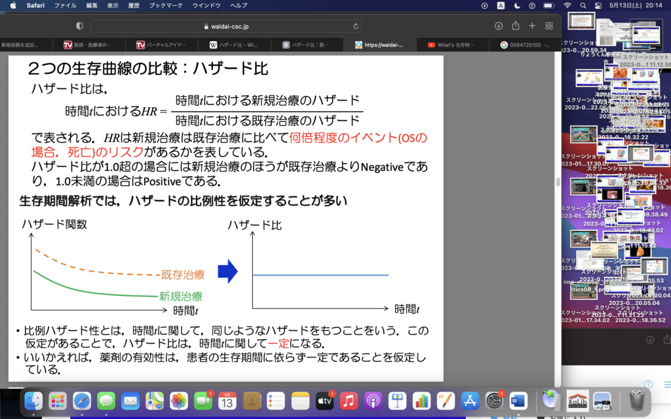The image size is (671, 419).
Task: Open Keynote from the dock
Action: click(x=397, y=400)
